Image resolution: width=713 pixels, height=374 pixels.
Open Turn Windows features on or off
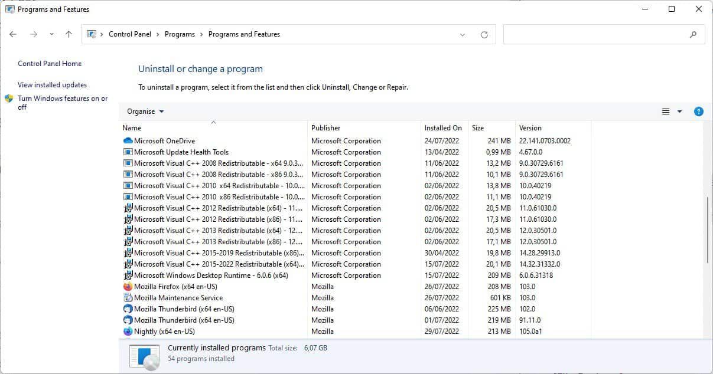(x=63, y=103)
